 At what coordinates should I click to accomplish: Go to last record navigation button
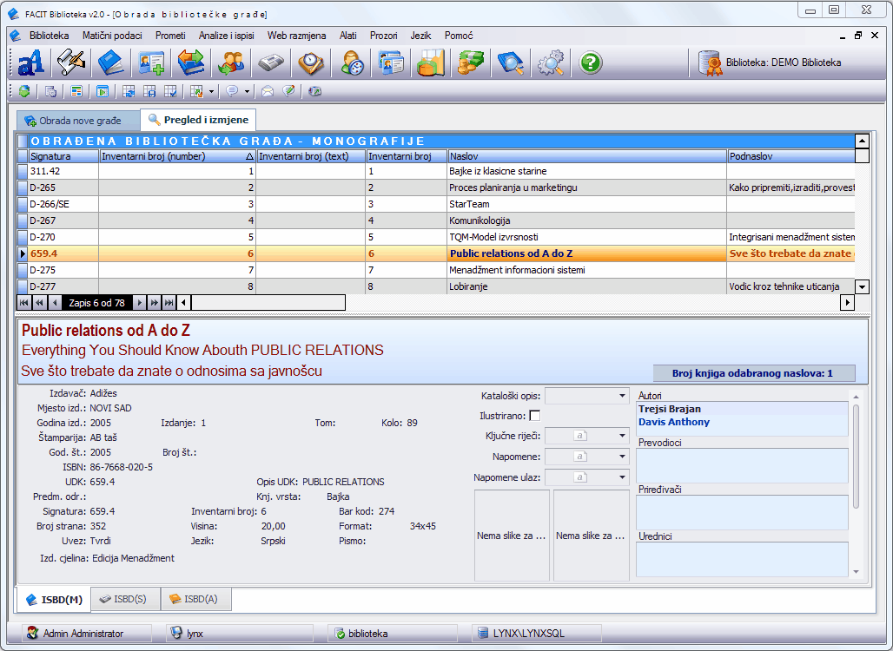[x=169, y=303]
